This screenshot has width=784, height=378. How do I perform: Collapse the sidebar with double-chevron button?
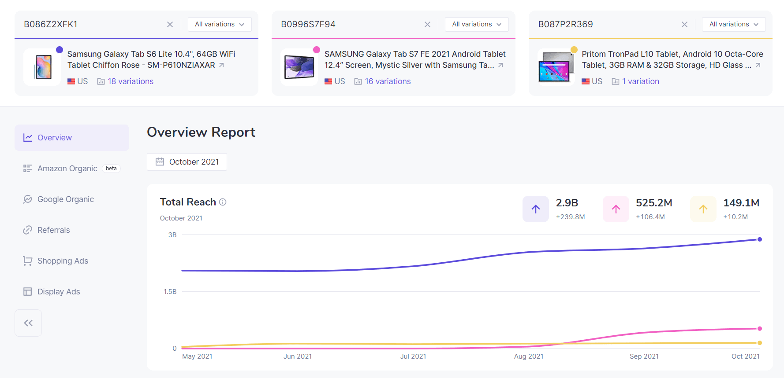coord(28,323)
